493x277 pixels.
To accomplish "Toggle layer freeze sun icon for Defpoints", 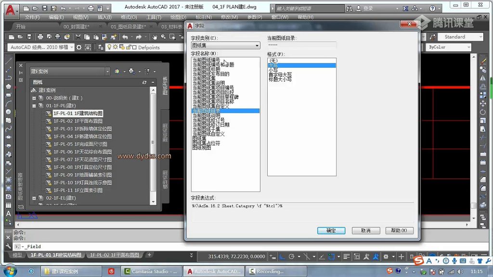I will (x=116, y=47).
